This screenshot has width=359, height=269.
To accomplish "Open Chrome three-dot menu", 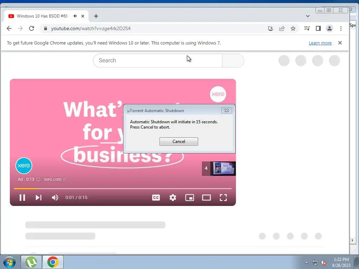I will pyautogui.click(x=341, y=28).
